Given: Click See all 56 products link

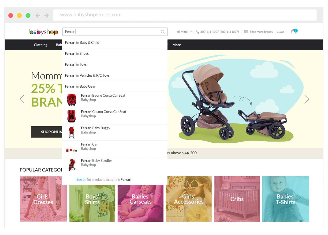Looking at the screenshot, I should [x=104, y=179].
